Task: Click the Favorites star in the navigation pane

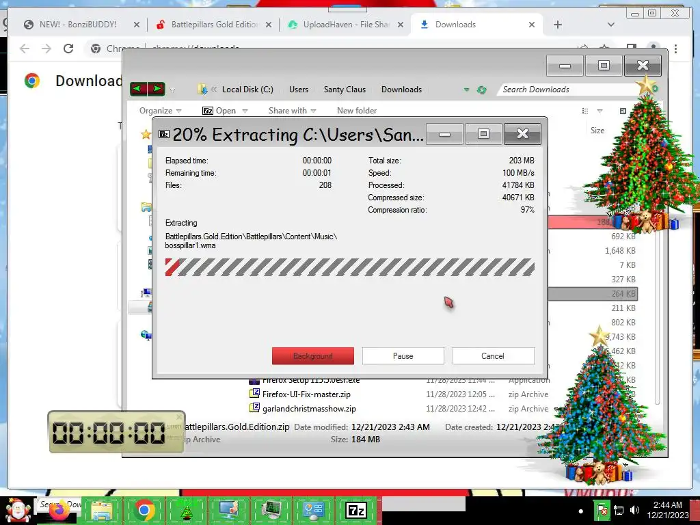Action: [x=146, y=134]
